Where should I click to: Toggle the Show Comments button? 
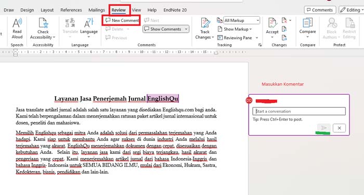(x=163, y=29)
